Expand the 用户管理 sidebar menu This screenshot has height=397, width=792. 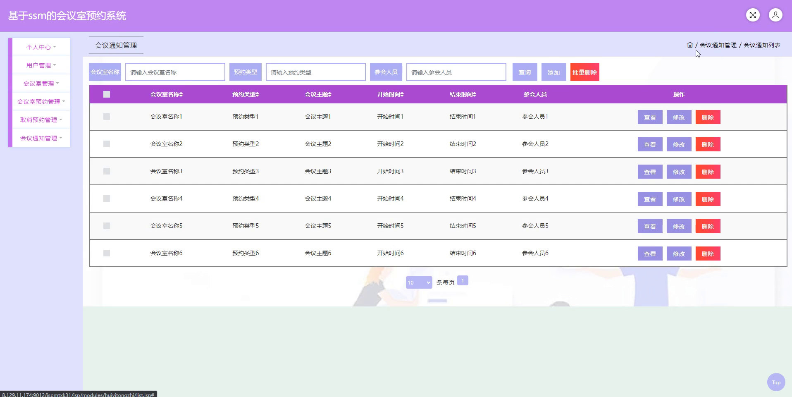tap(41, 65)
